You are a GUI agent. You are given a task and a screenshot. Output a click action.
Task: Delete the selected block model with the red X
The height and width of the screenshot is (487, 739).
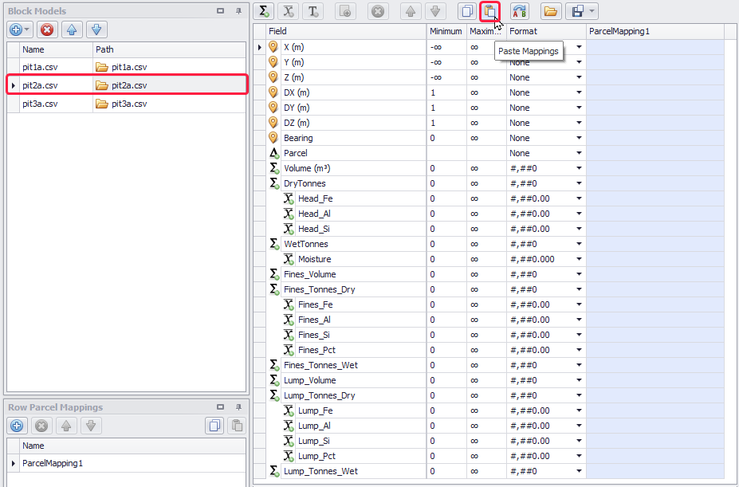point(47,29)
